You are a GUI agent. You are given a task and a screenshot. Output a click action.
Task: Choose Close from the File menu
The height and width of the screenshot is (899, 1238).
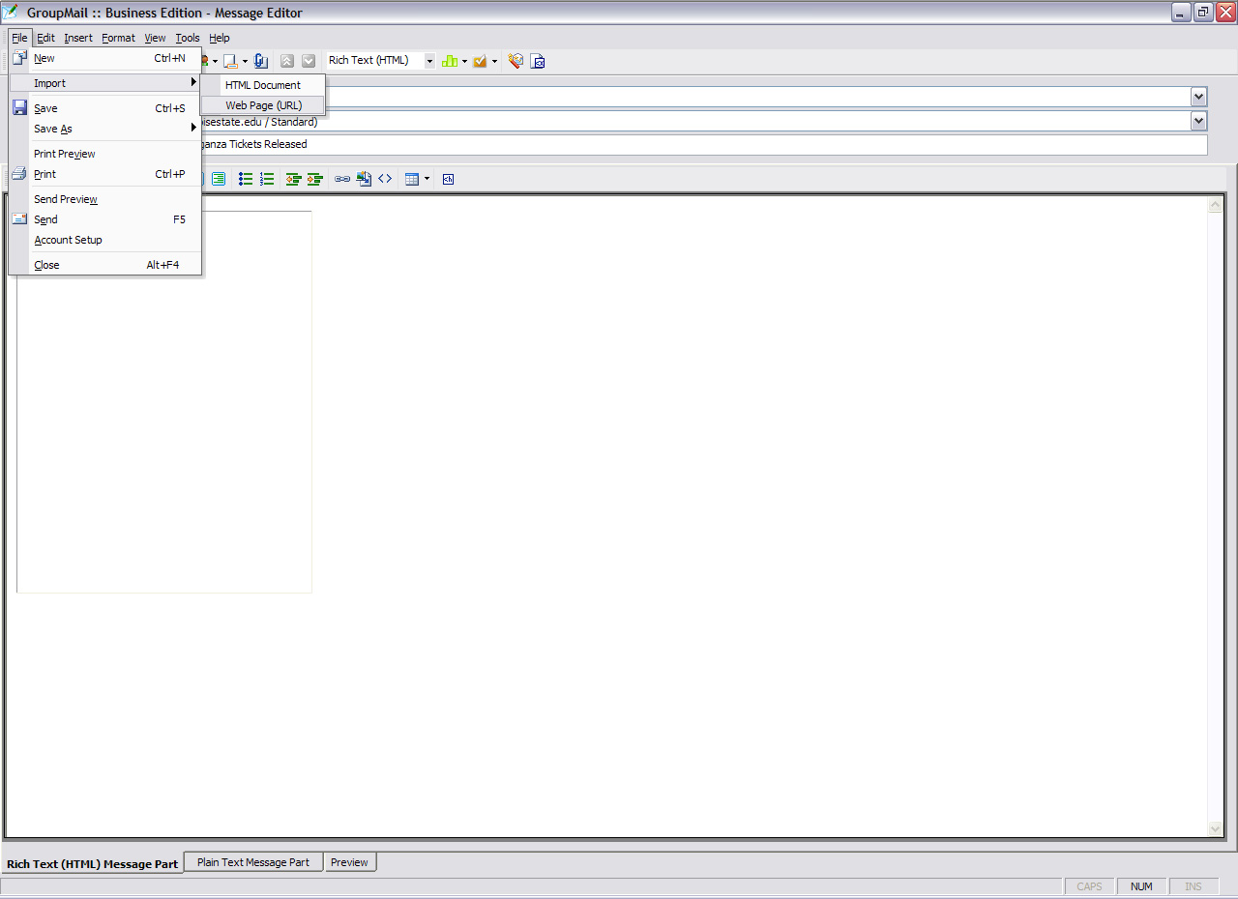[x=105, y=265]
